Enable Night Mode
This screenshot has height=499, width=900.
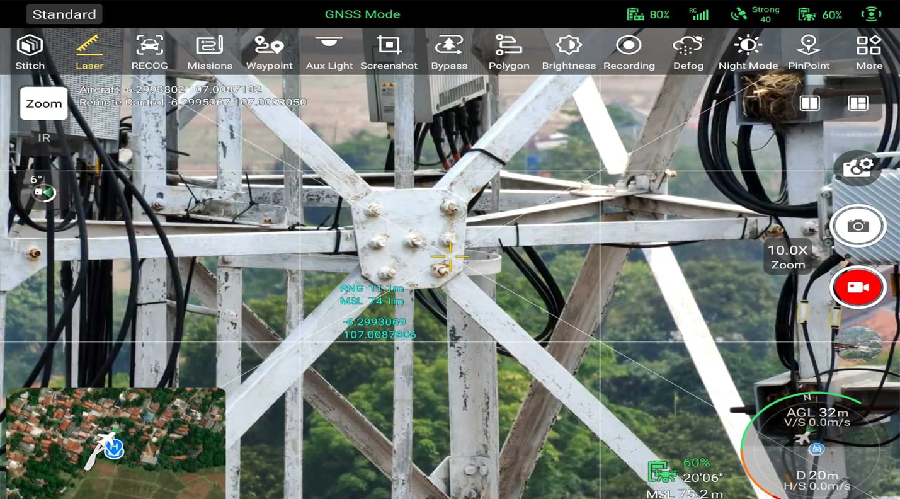pyautogui.click(x=748, y=52)
